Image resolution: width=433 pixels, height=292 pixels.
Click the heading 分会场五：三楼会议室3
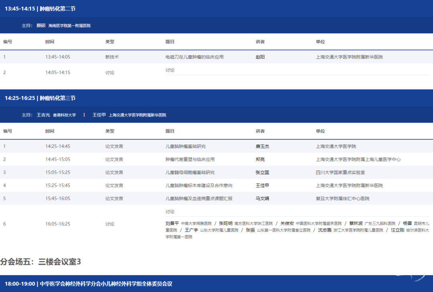(x=40, y=262)
